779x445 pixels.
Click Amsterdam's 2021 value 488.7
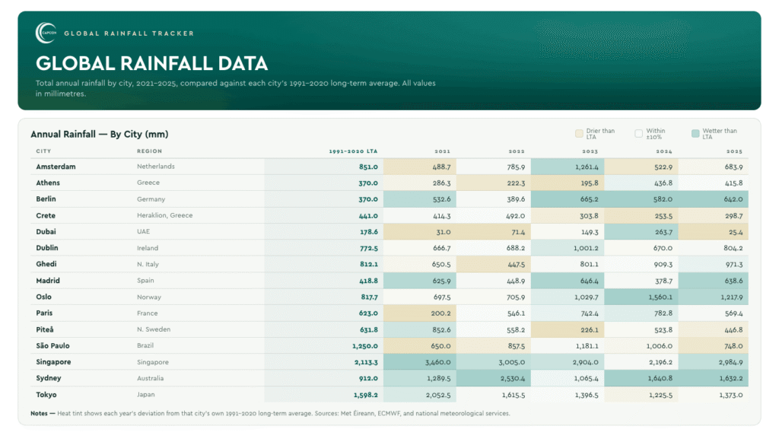point(441,167)
